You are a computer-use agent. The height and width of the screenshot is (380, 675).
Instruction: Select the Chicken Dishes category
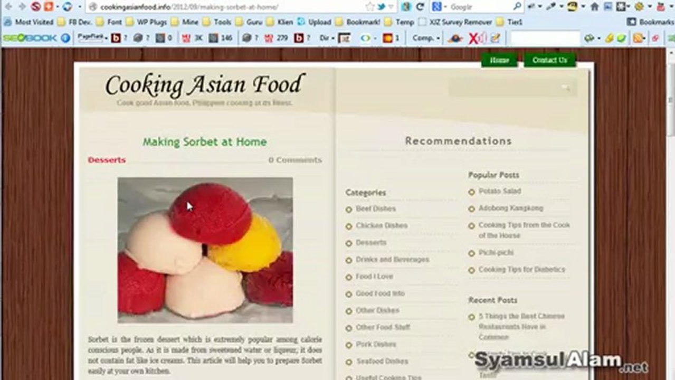(x=382, y=225)
